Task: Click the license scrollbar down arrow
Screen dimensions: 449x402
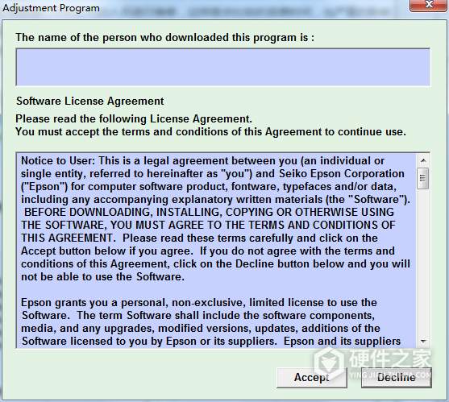Action: (423, 341)
